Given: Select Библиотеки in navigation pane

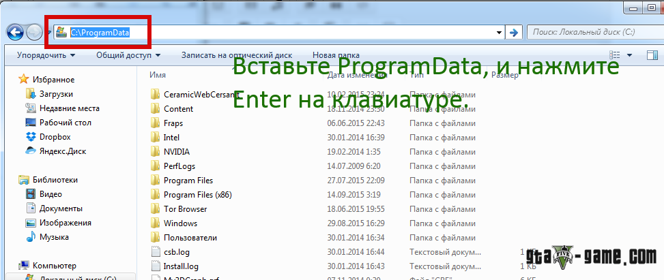Looking at the screenshot, I should point(55,180).
